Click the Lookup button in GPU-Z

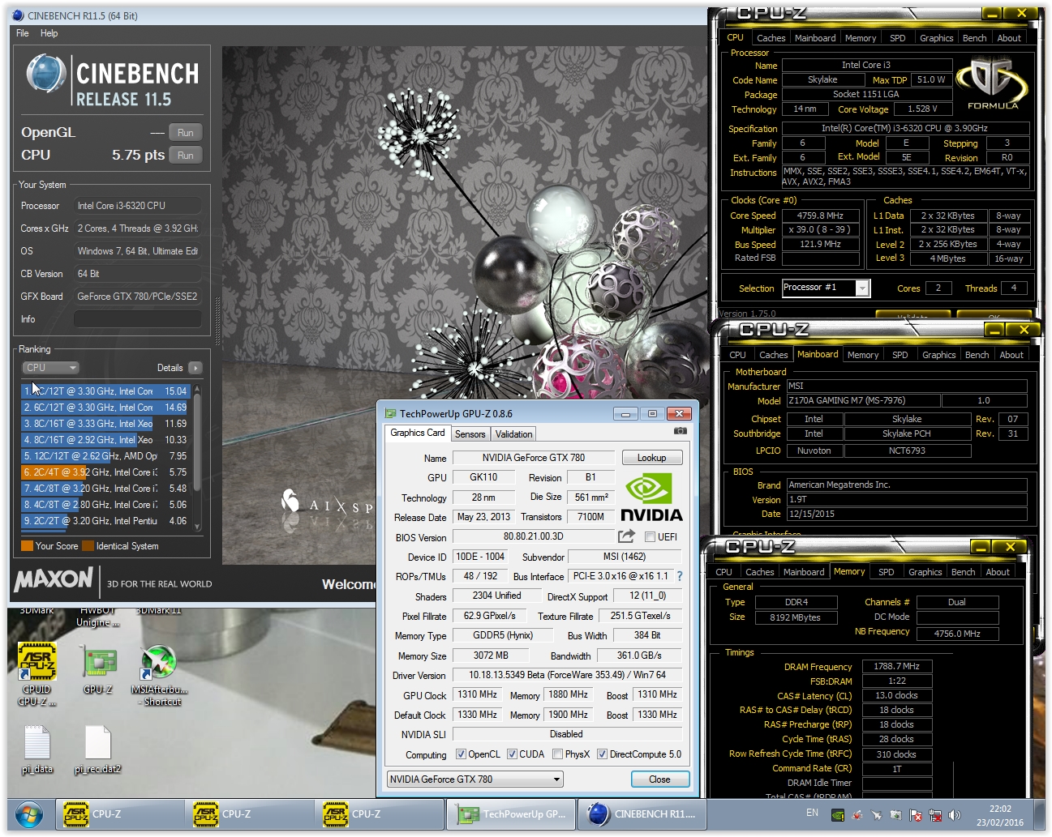652,458
